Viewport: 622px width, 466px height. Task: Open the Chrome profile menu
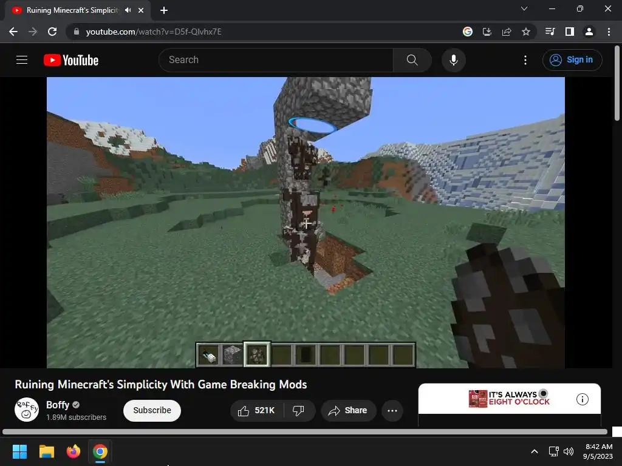(589, 32)
